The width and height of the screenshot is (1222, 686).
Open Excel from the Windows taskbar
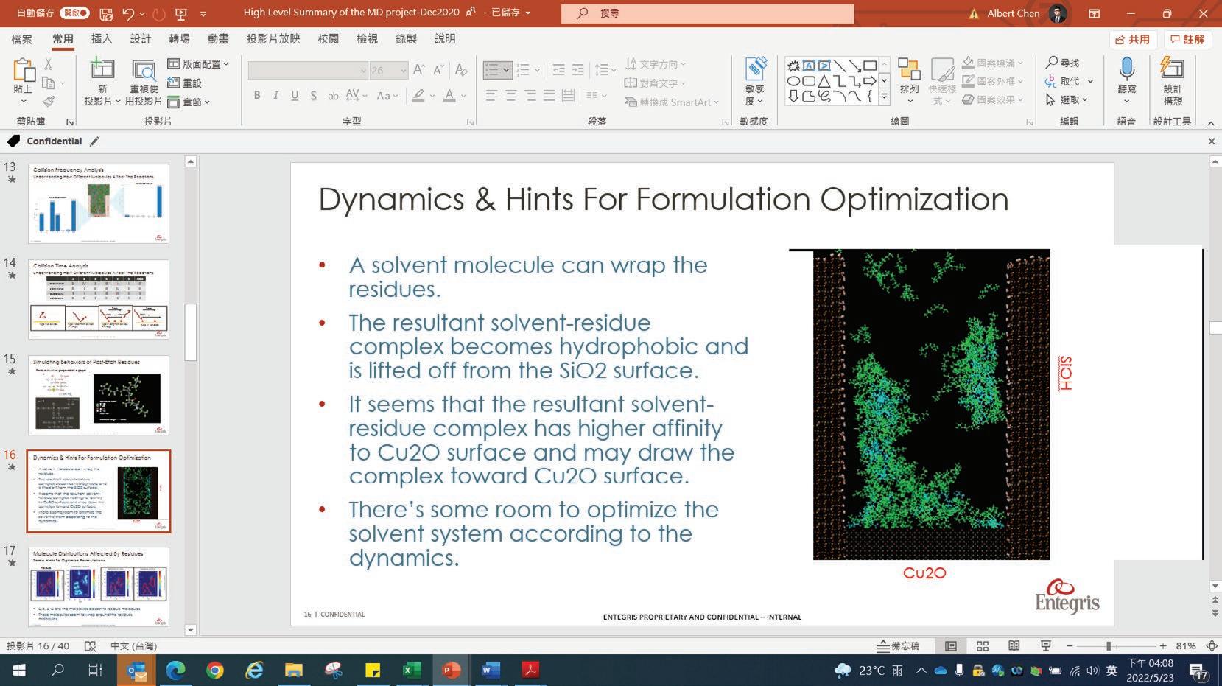(x=412, y=671)
